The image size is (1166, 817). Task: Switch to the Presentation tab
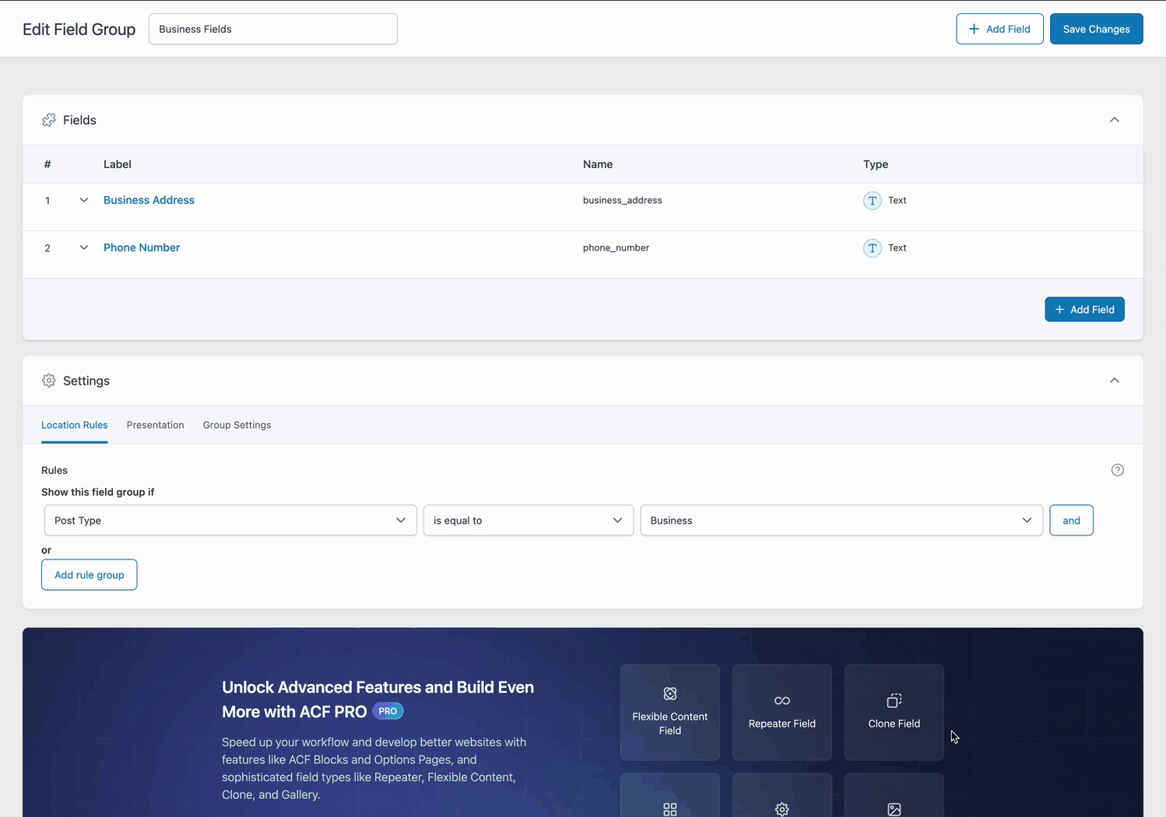[155, 425]
